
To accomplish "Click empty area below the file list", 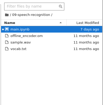I will [x=51, y=78].
